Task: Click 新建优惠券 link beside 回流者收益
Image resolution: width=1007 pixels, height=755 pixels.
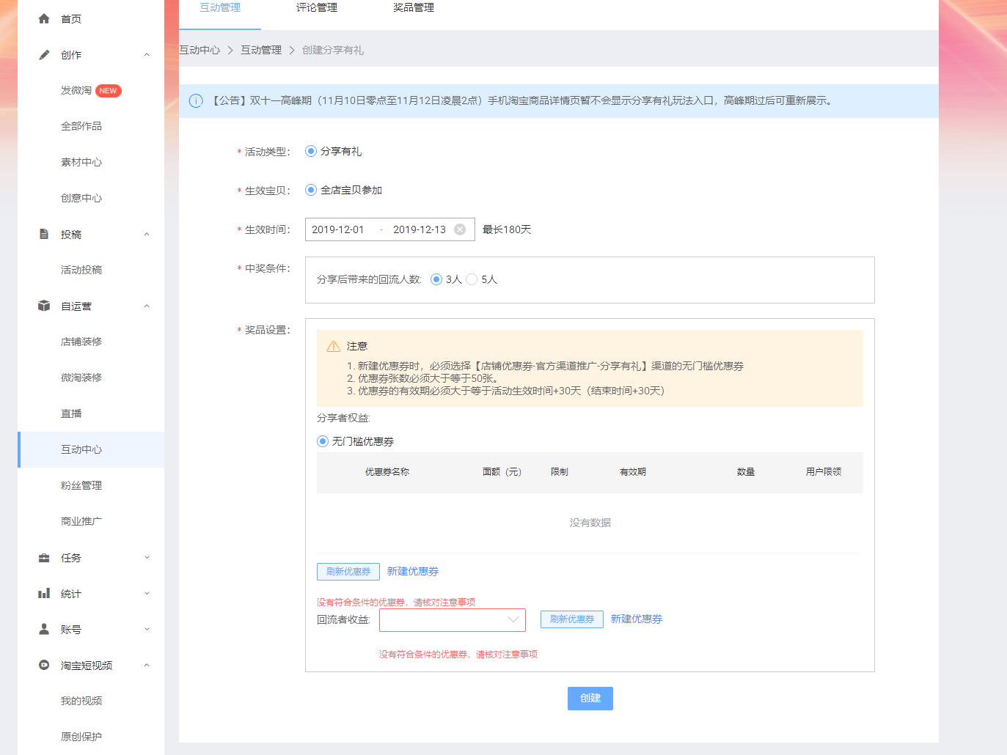Action: 637,619
